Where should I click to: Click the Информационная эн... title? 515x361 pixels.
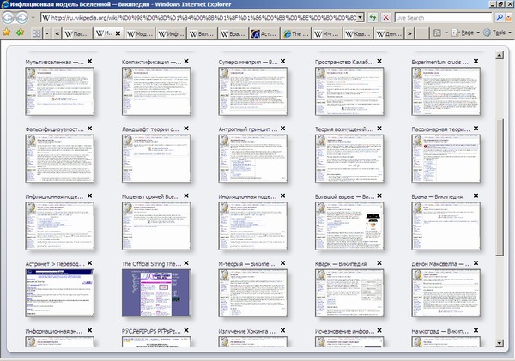tap(54, 331)
